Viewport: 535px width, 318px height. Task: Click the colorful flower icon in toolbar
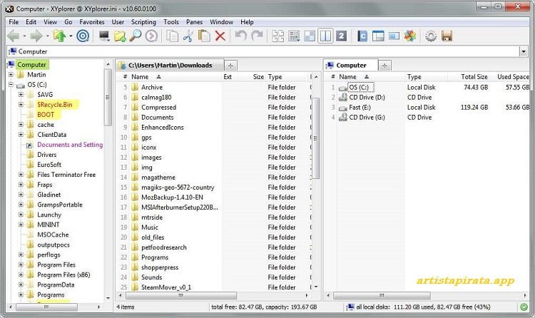410,36
